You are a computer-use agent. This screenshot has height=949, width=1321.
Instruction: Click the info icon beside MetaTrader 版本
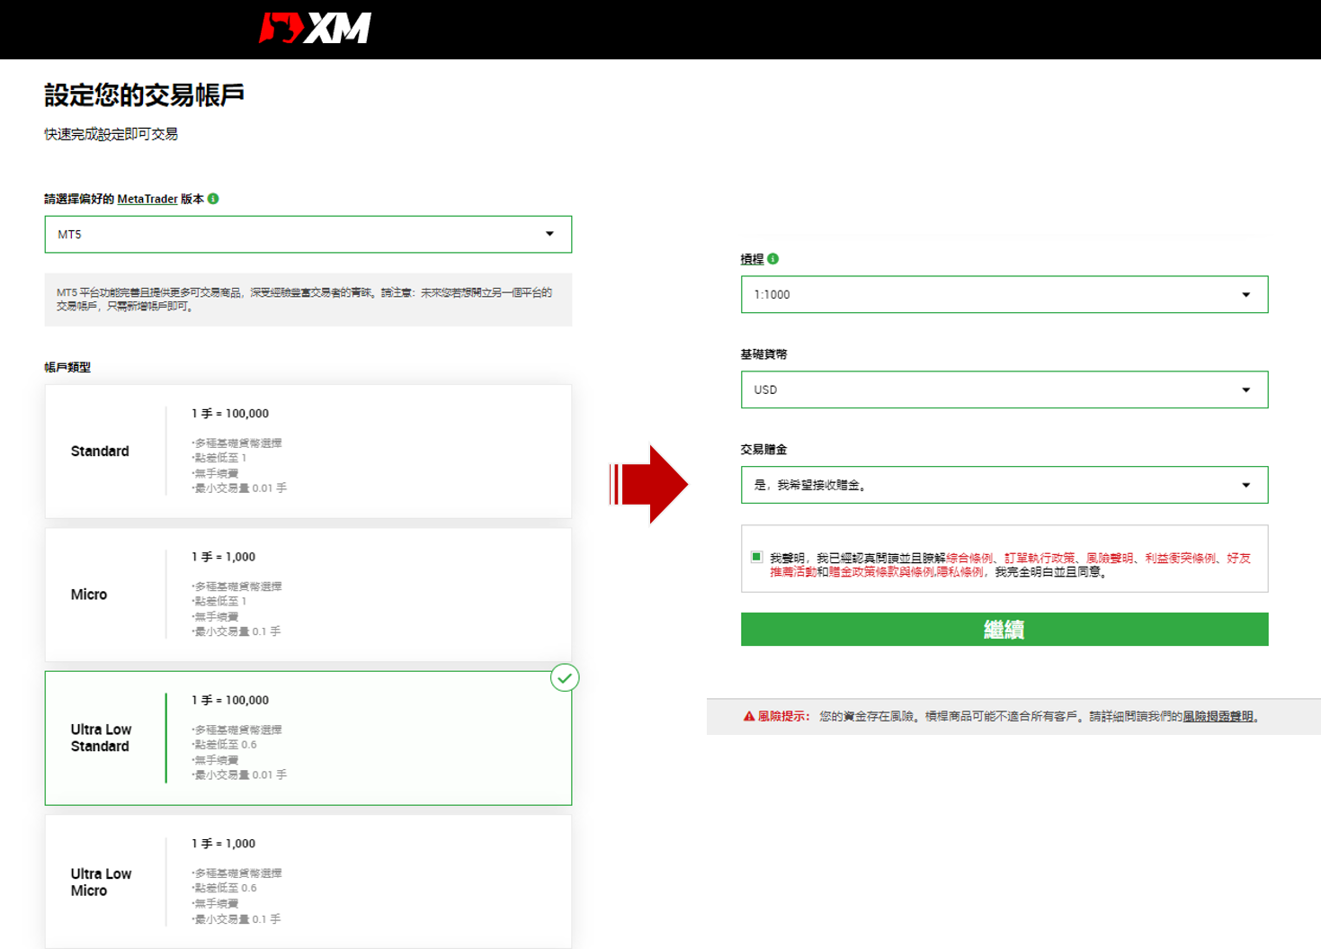tap(213, 199)
